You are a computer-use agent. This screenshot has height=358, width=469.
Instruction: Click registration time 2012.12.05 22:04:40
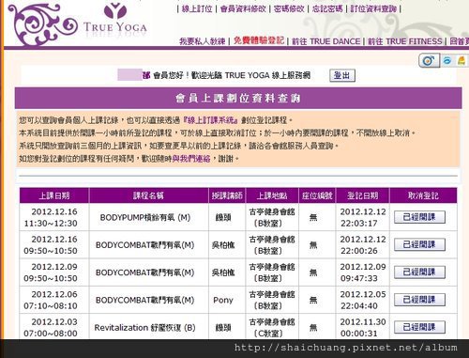[363, 300]
